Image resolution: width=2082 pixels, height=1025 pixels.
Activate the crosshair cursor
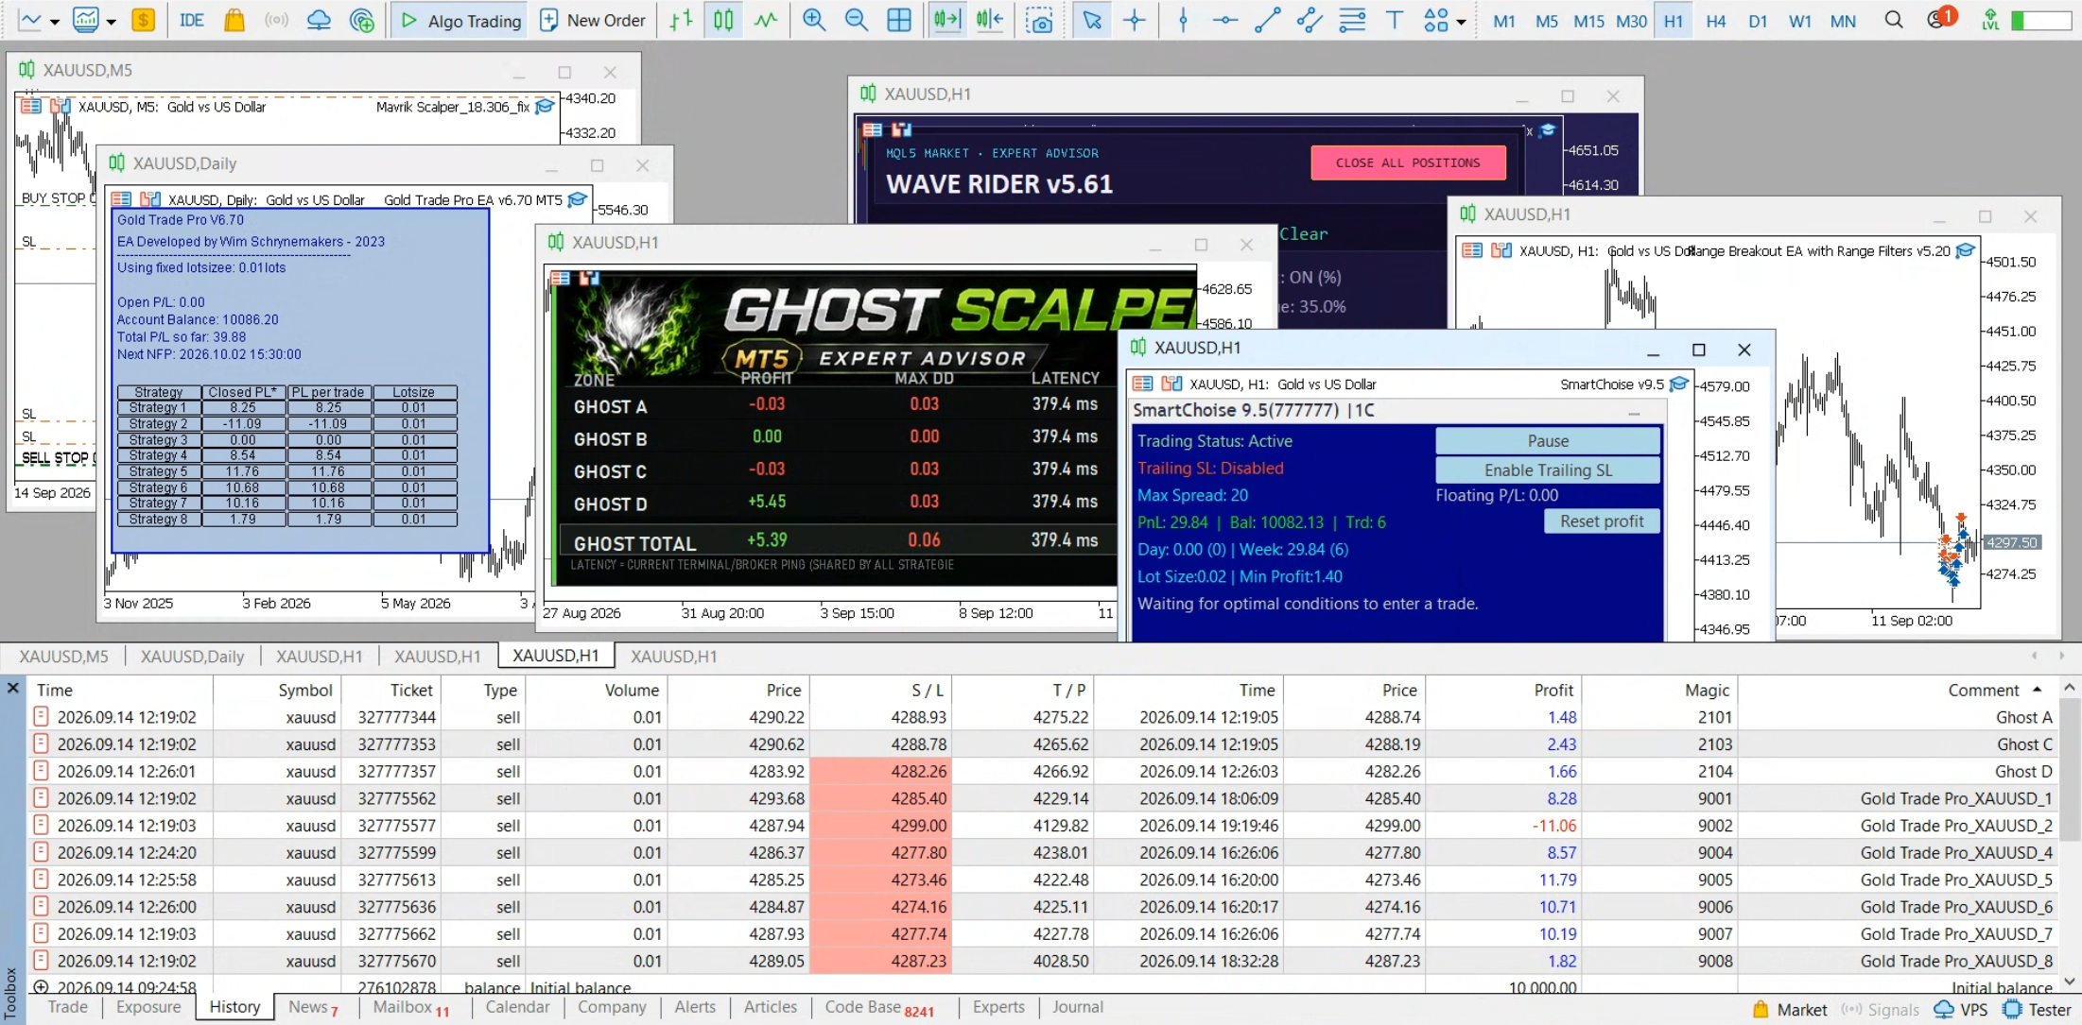1135,20
